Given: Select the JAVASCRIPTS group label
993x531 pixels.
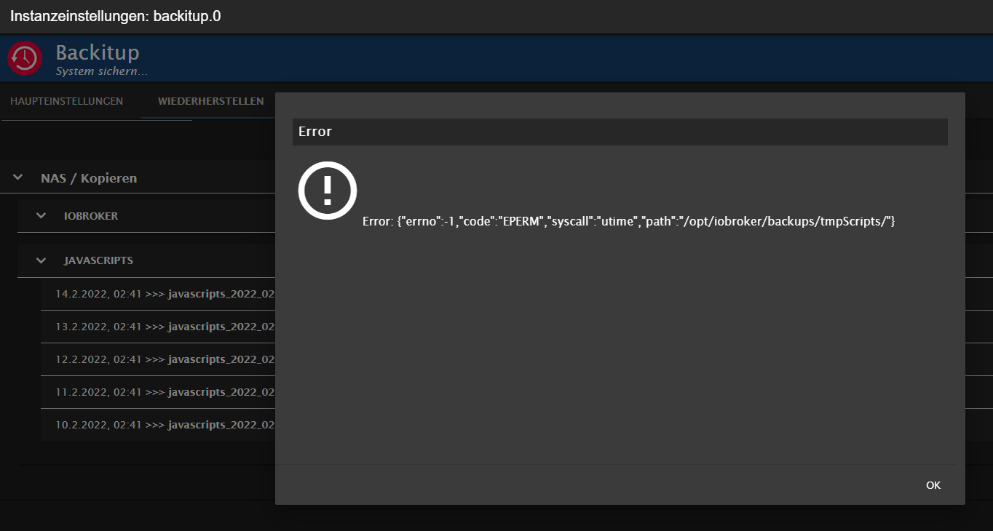Looking at the screenshot, I should [98, 260].
